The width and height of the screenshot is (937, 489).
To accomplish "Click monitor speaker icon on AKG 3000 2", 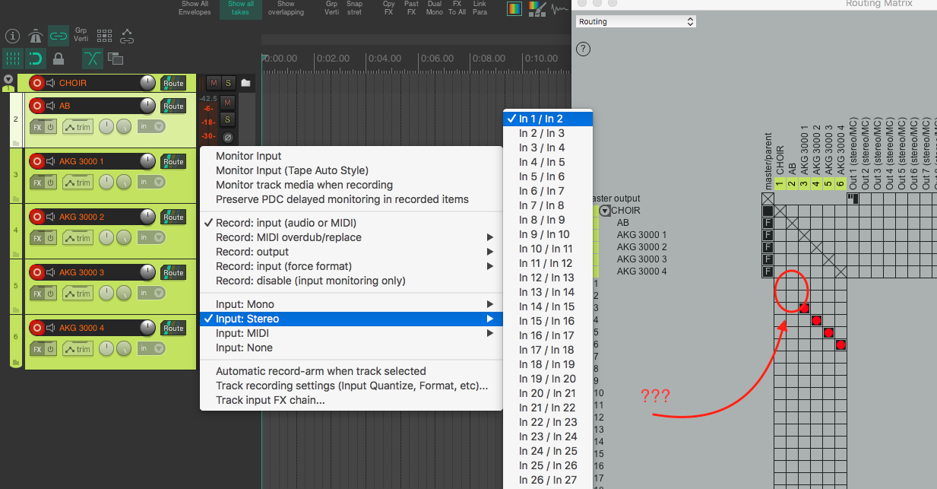I will pyautogui.click(x=51, y=217).
